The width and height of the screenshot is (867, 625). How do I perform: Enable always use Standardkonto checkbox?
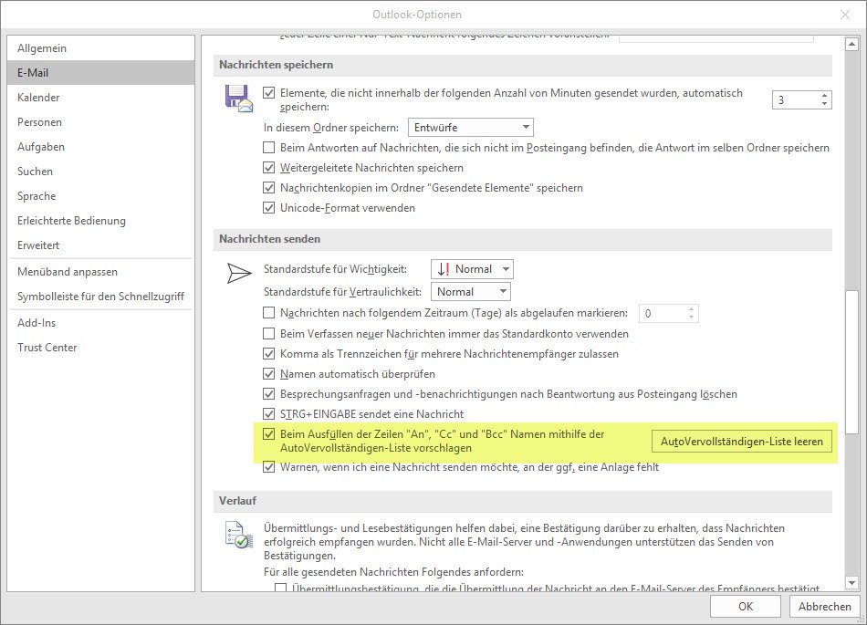pos(268,334)
